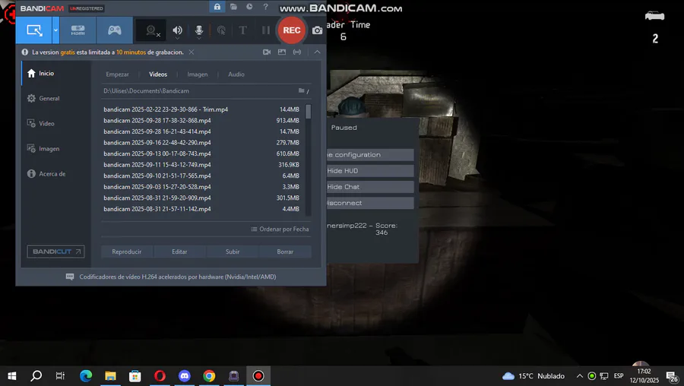Open the Inicio sidebar section
Image resolution: width=684 pixels, height=386 pixels.
click(56, 73)
